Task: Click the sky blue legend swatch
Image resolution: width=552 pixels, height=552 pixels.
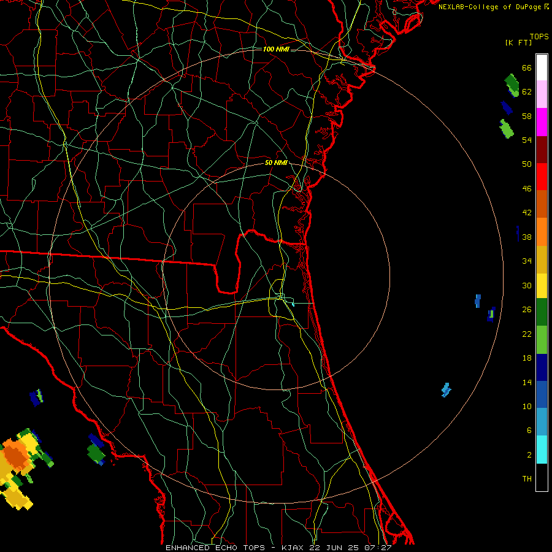Action: (542, 422)
